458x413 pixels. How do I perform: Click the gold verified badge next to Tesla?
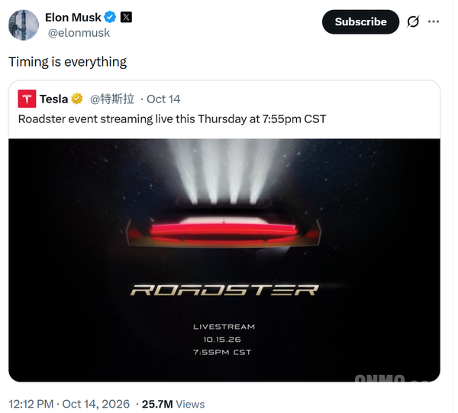coord(77,99)
